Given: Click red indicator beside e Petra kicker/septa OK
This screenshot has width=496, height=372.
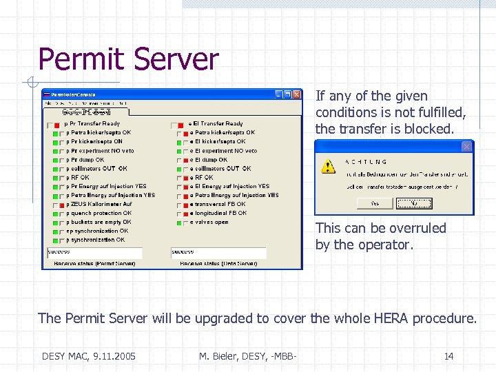Looking at the screenshot, I should [186, 134].
